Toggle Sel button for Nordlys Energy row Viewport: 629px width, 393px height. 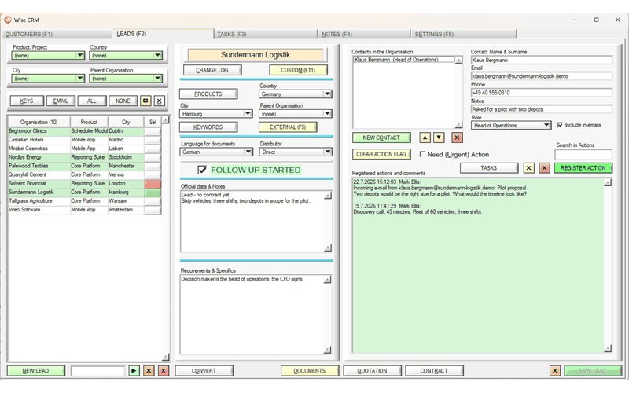[153, 157]
